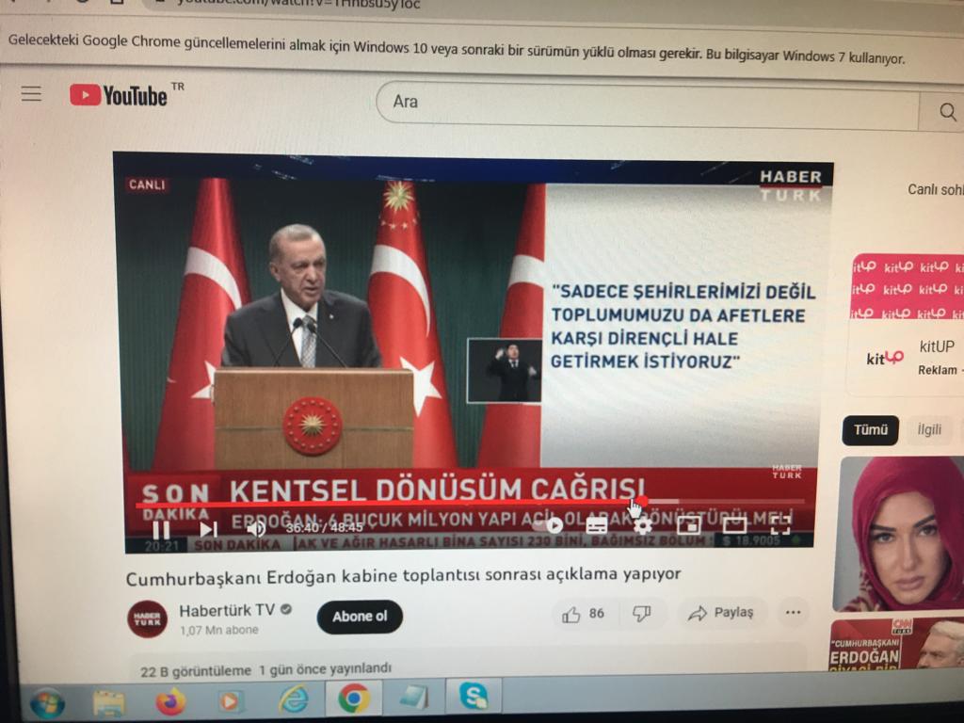The height and width of the screenshot is (723, 964).
Task: Open Skype from the taskbar
Action: 474,696
